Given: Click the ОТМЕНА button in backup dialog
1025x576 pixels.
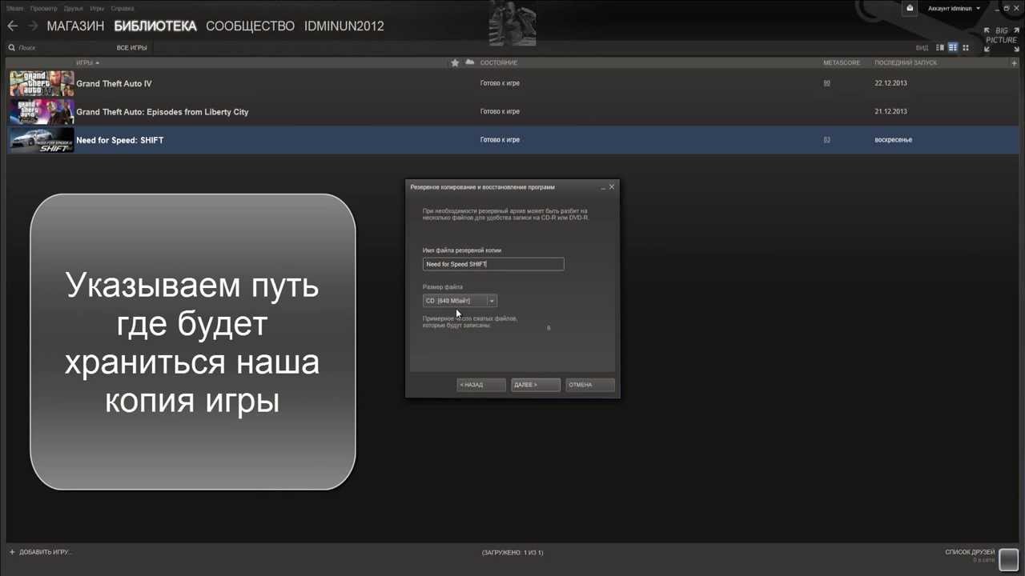Looking at the screenshot, I should 590,385.
